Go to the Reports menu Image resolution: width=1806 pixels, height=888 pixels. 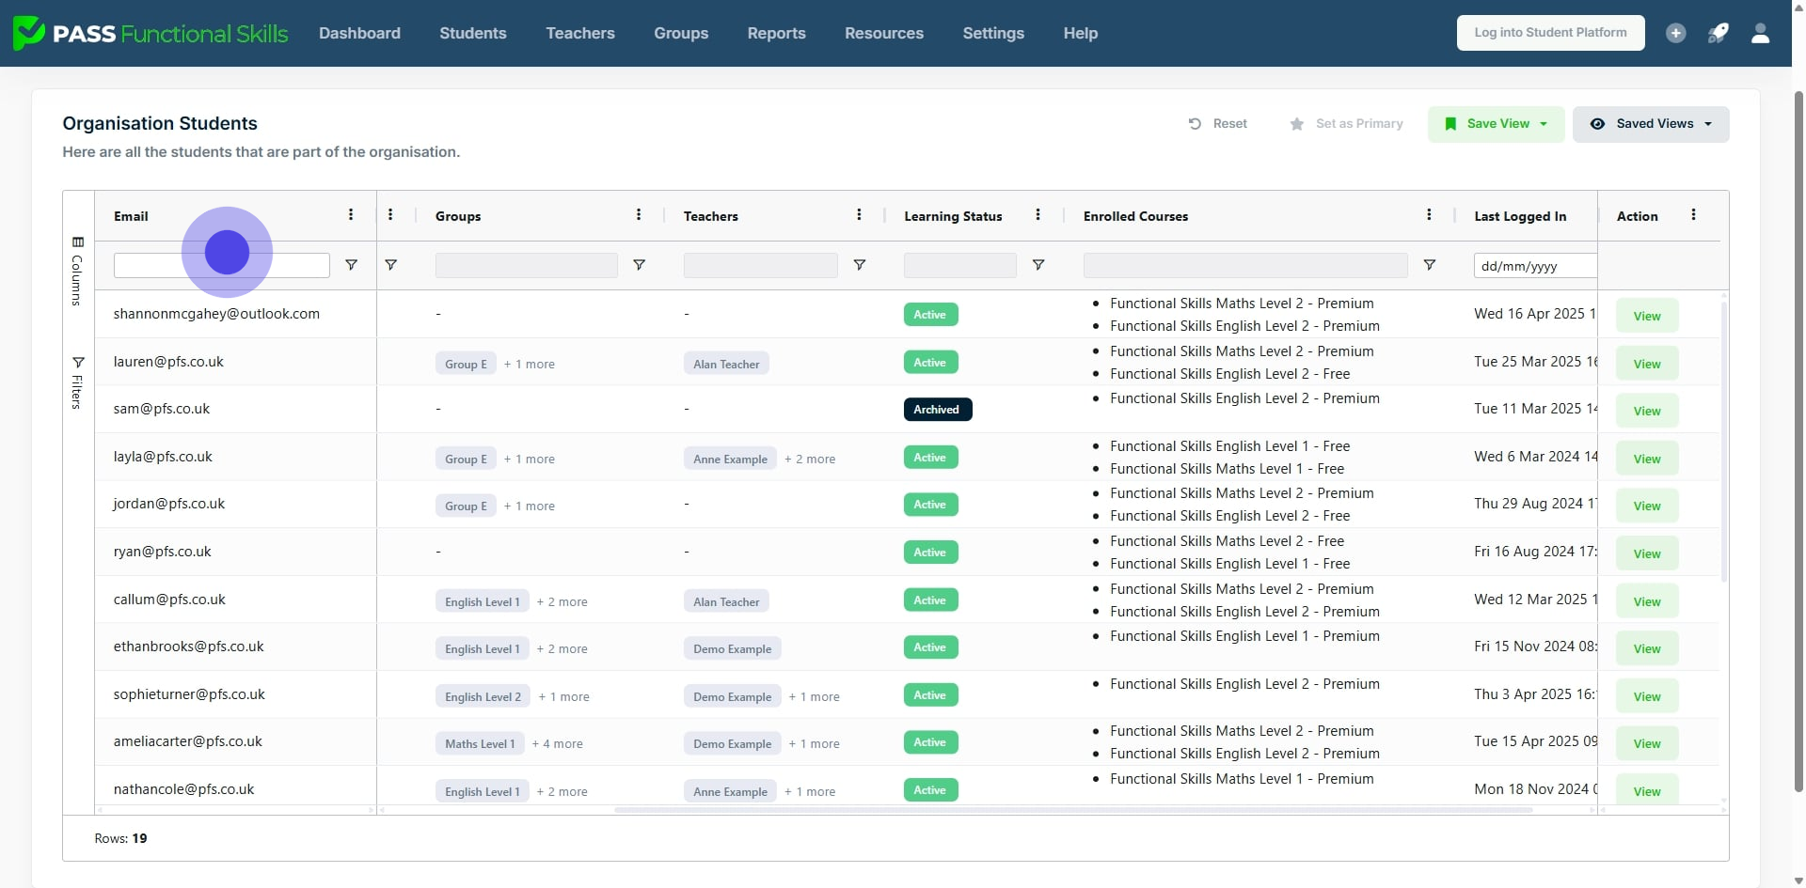click(776, 33)
